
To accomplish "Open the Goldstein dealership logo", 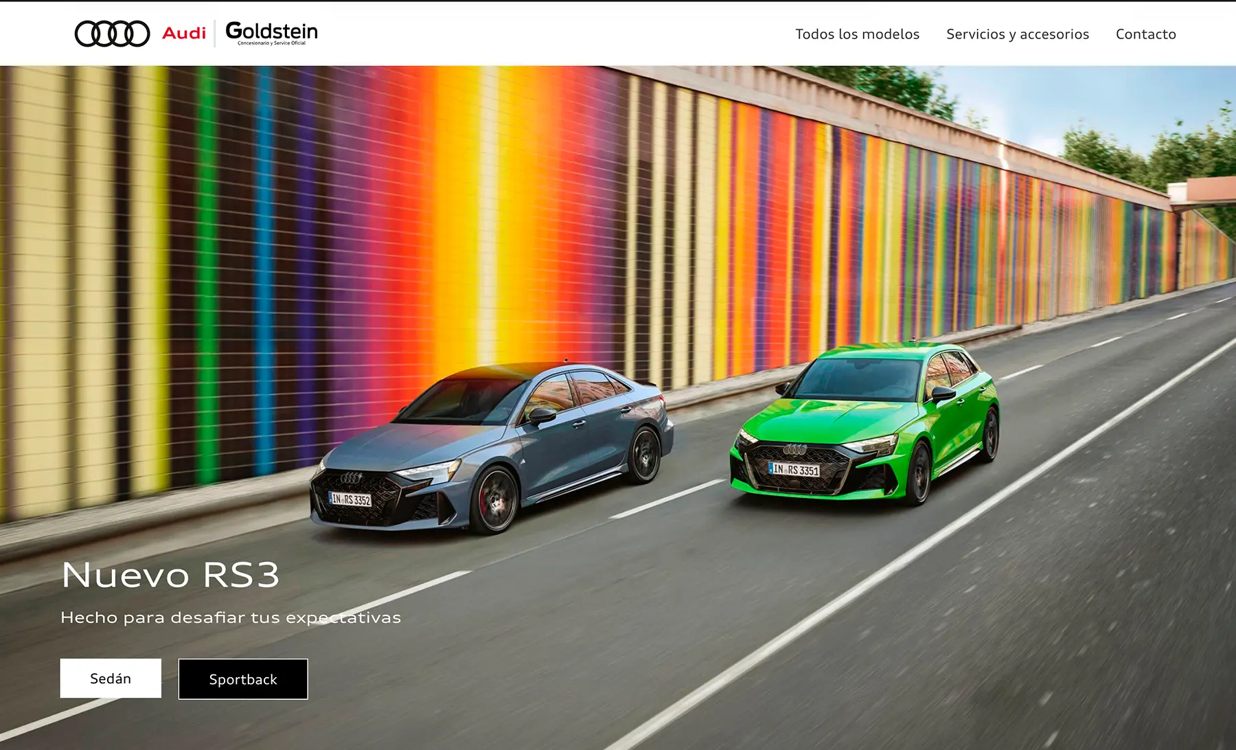I will coord(271,33).
